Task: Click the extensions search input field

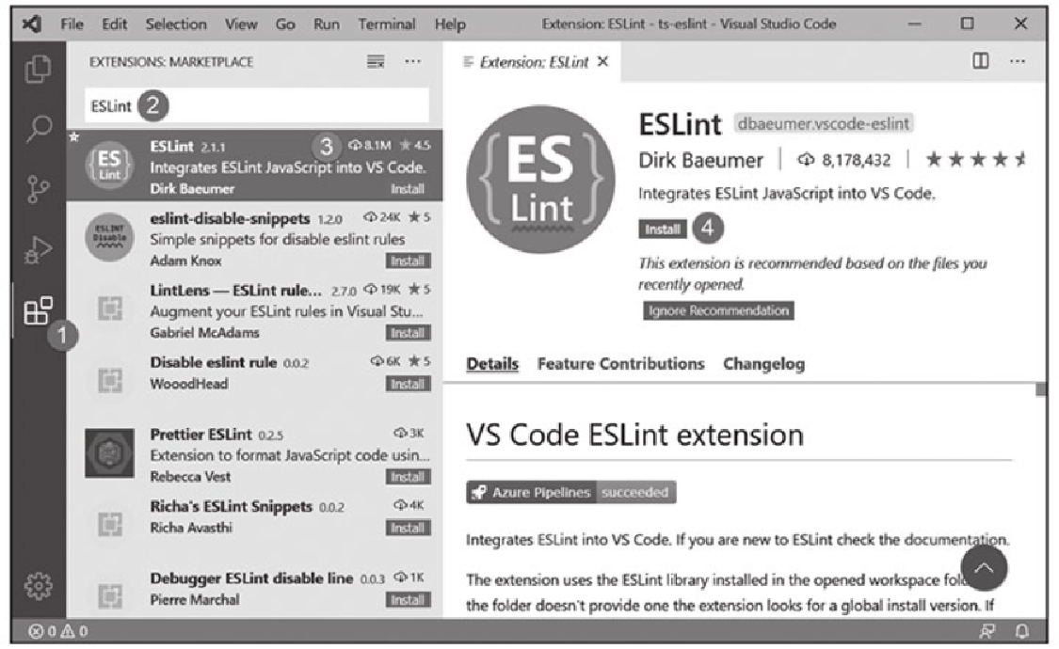Action: [x=257, y=106]
